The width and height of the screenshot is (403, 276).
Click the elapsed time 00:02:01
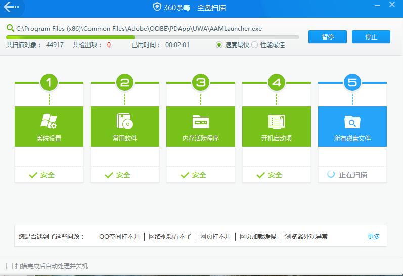[x=177, y=45]
